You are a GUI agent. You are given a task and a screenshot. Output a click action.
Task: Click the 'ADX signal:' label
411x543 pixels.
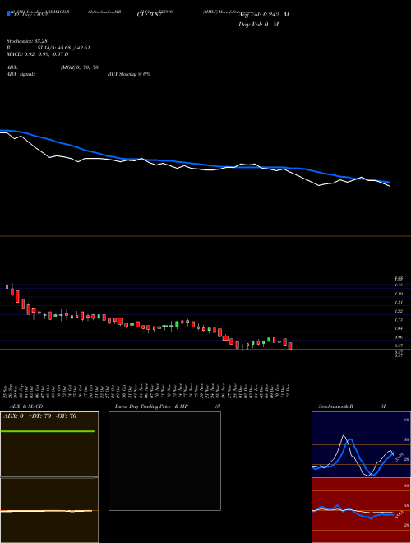[21, 74]
